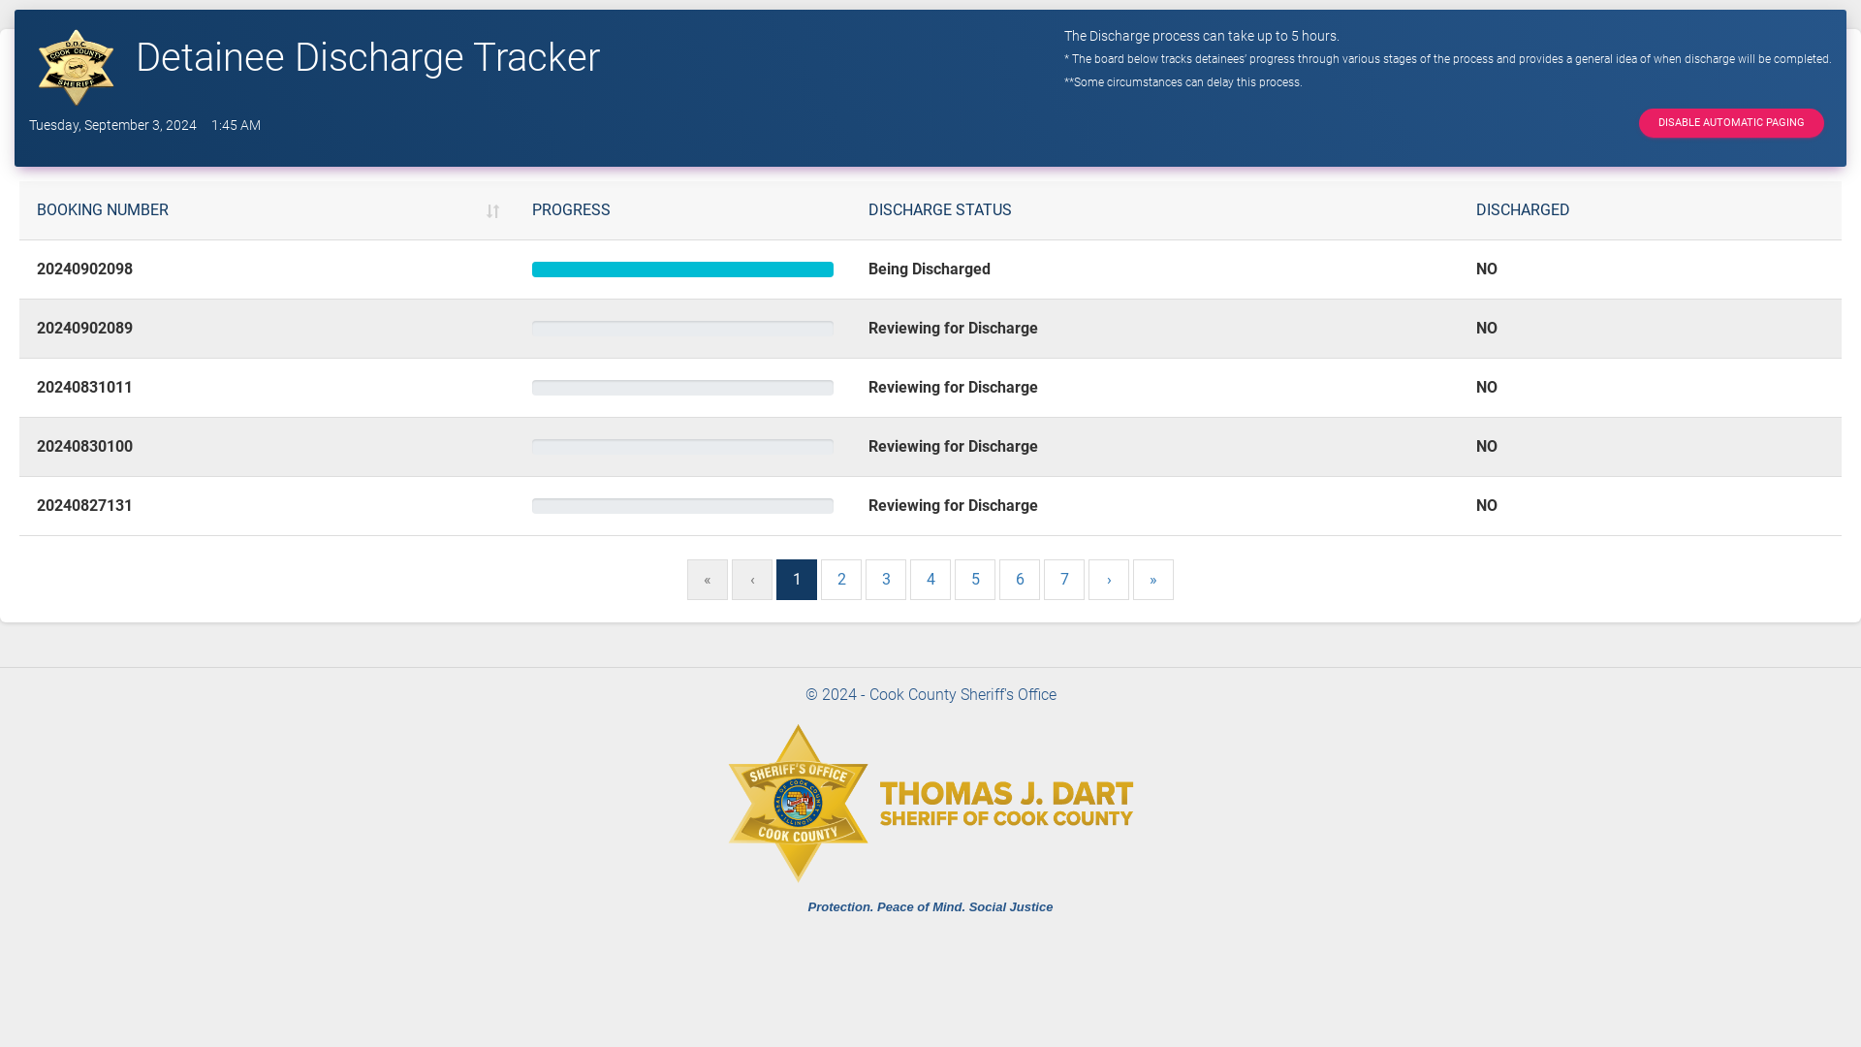Click the progress bar for booking 20240830100
Image resolution: width=1861 pixels, height=1047 pixels.
click(x=682, y=447)
